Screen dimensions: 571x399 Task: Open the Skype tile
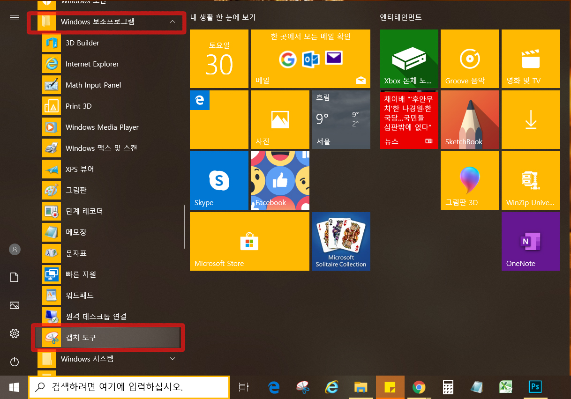(x=219, y=180)
